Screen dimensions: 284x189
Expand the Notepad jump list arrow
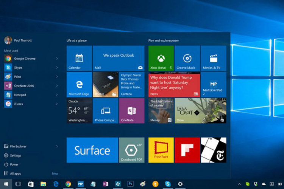tap(57, 95)
